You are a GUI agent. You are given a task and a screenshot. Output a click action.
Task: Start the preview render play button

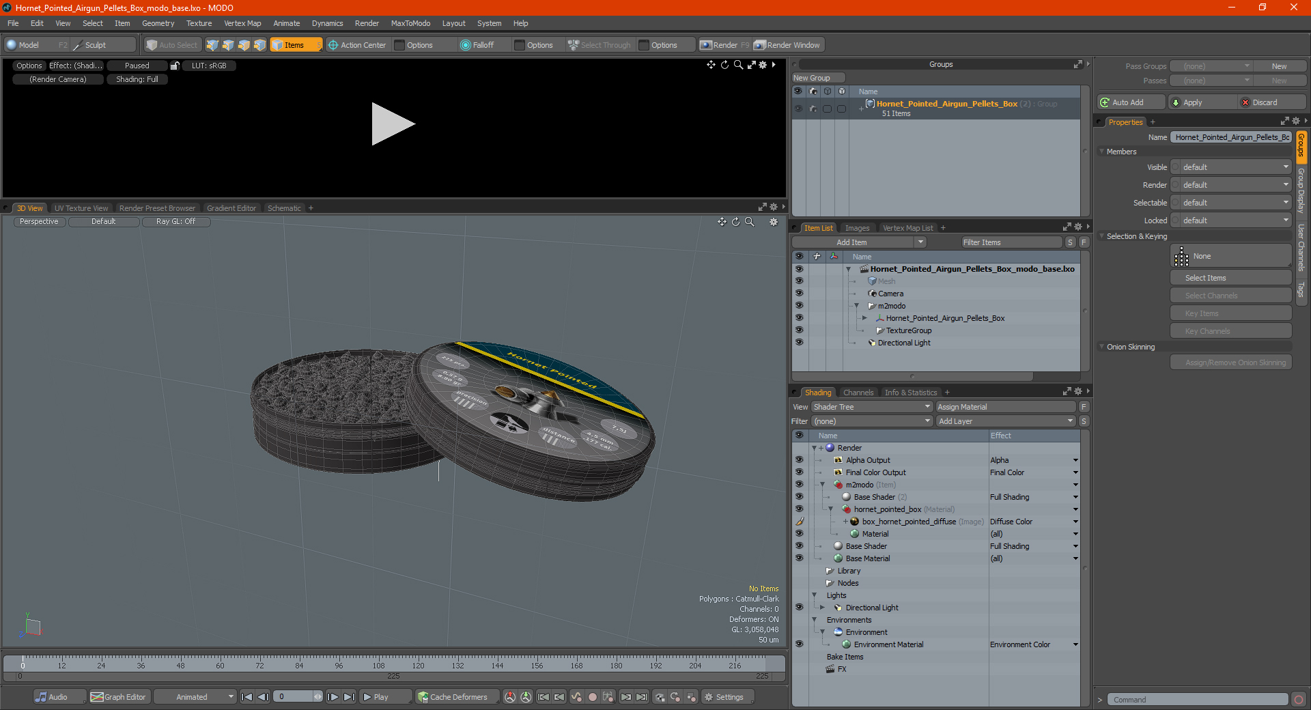[x=393, y=124]
